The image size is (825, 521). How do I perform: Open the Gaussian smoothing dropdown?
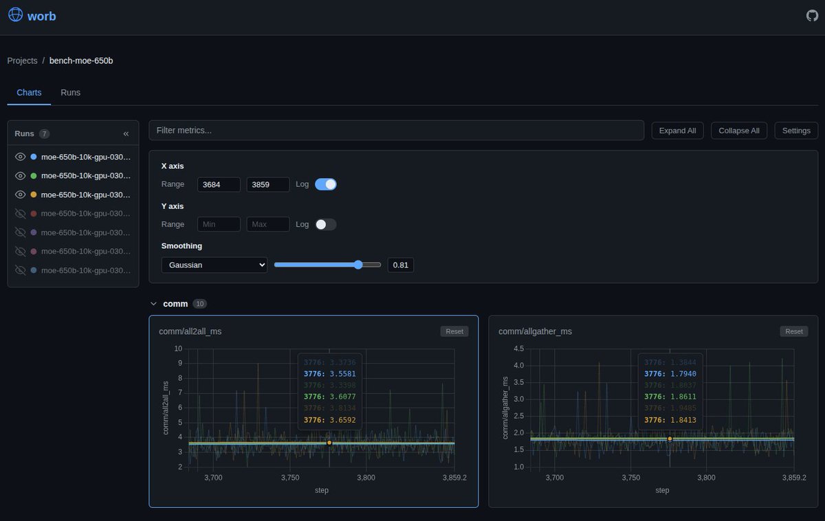(214, 265)
